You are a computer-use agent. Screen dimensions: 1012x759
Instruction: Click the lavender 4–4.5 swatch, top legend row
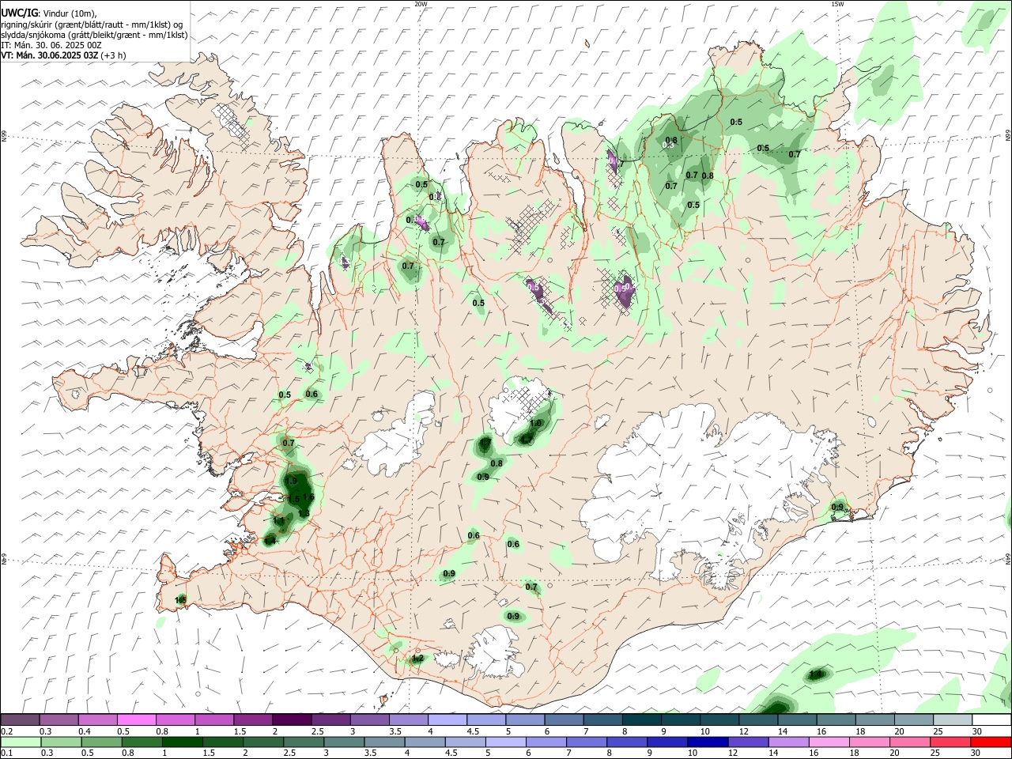[447, 720]
